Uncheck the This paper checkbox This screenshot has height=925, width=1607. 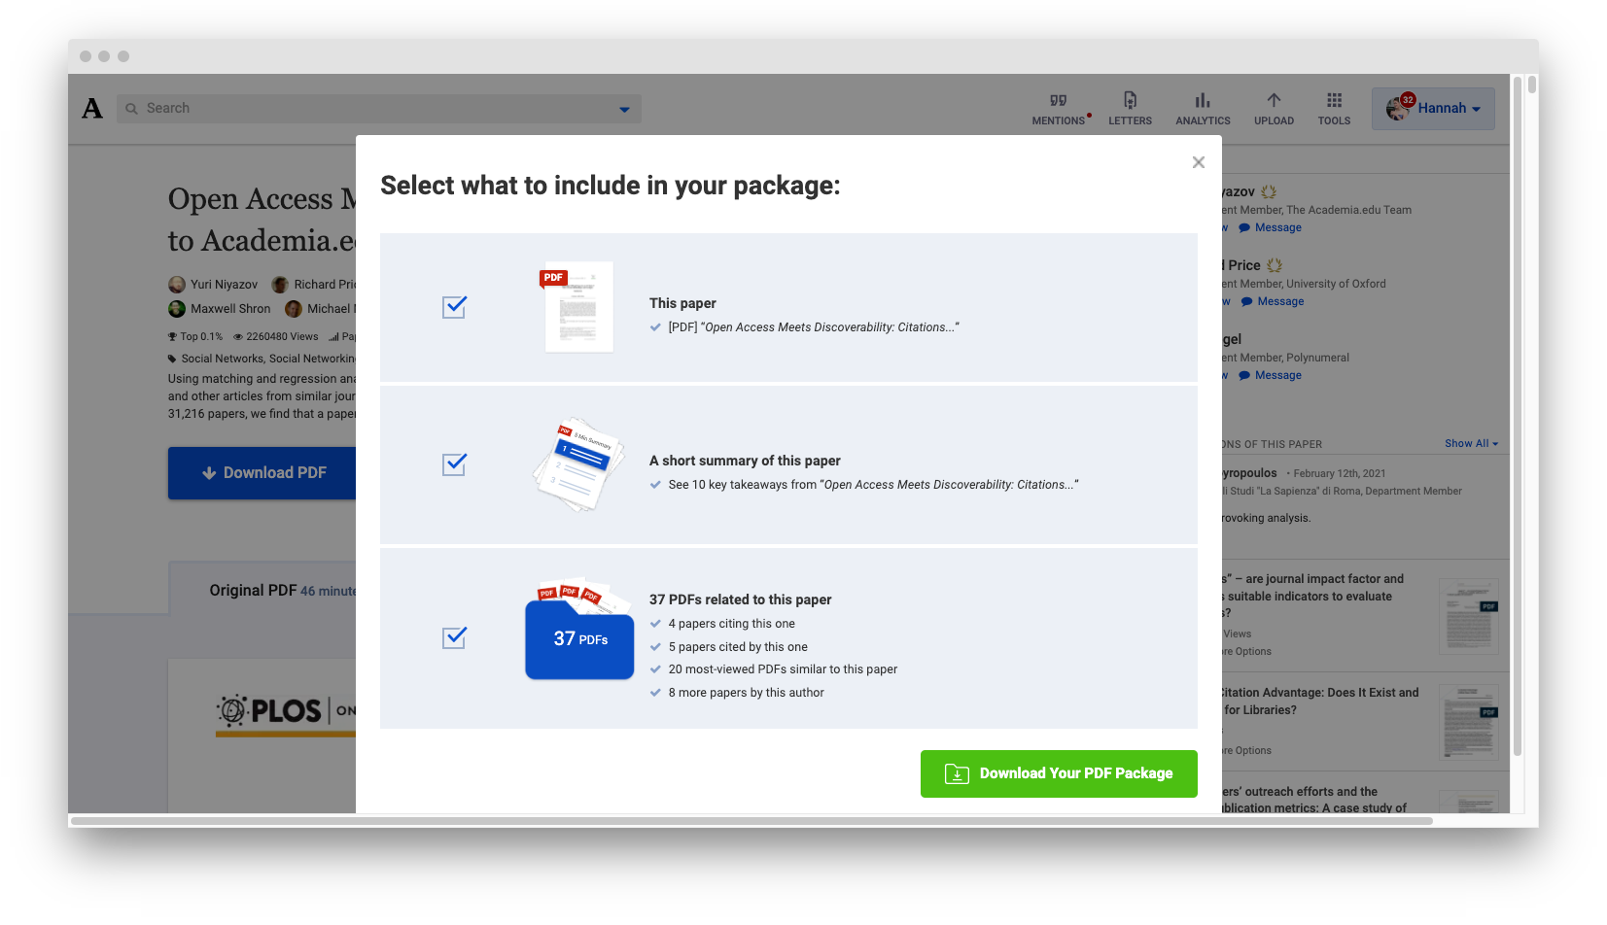454,307
